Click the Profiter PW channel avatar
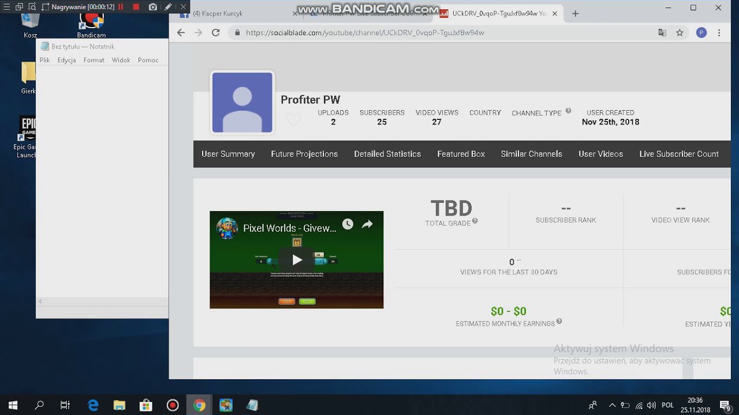Screen dimensions: 739x415 pyautogui.click(x=242, y=103)
